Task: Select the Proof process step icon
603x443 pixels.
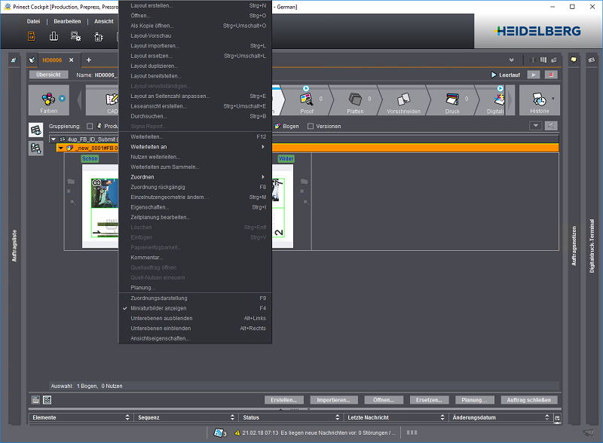Action: pos(308,99)
